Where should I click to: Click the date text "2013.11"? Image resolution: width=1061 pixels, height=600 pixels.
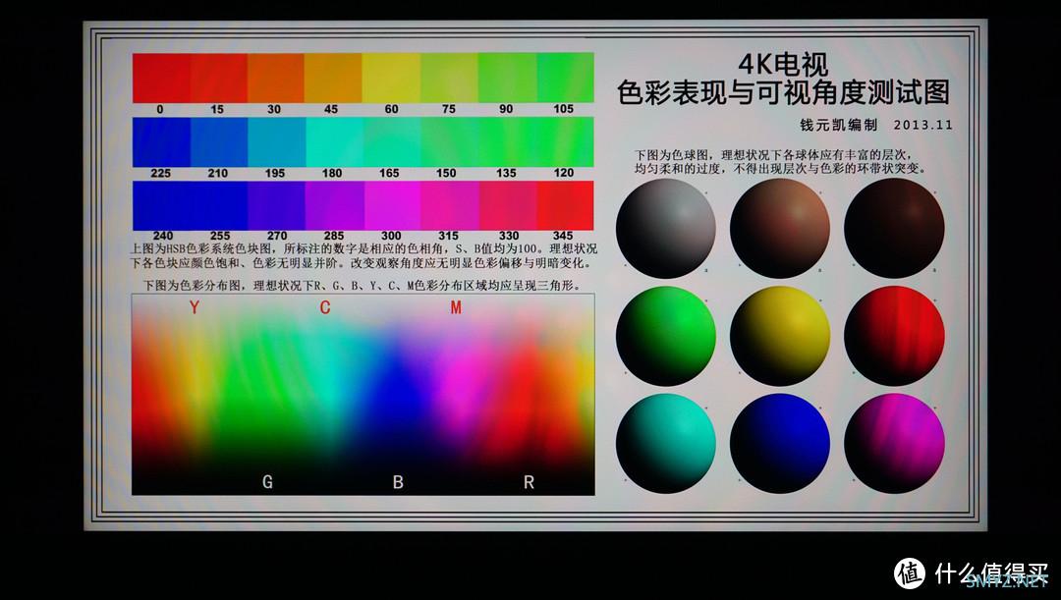point(922,125)
